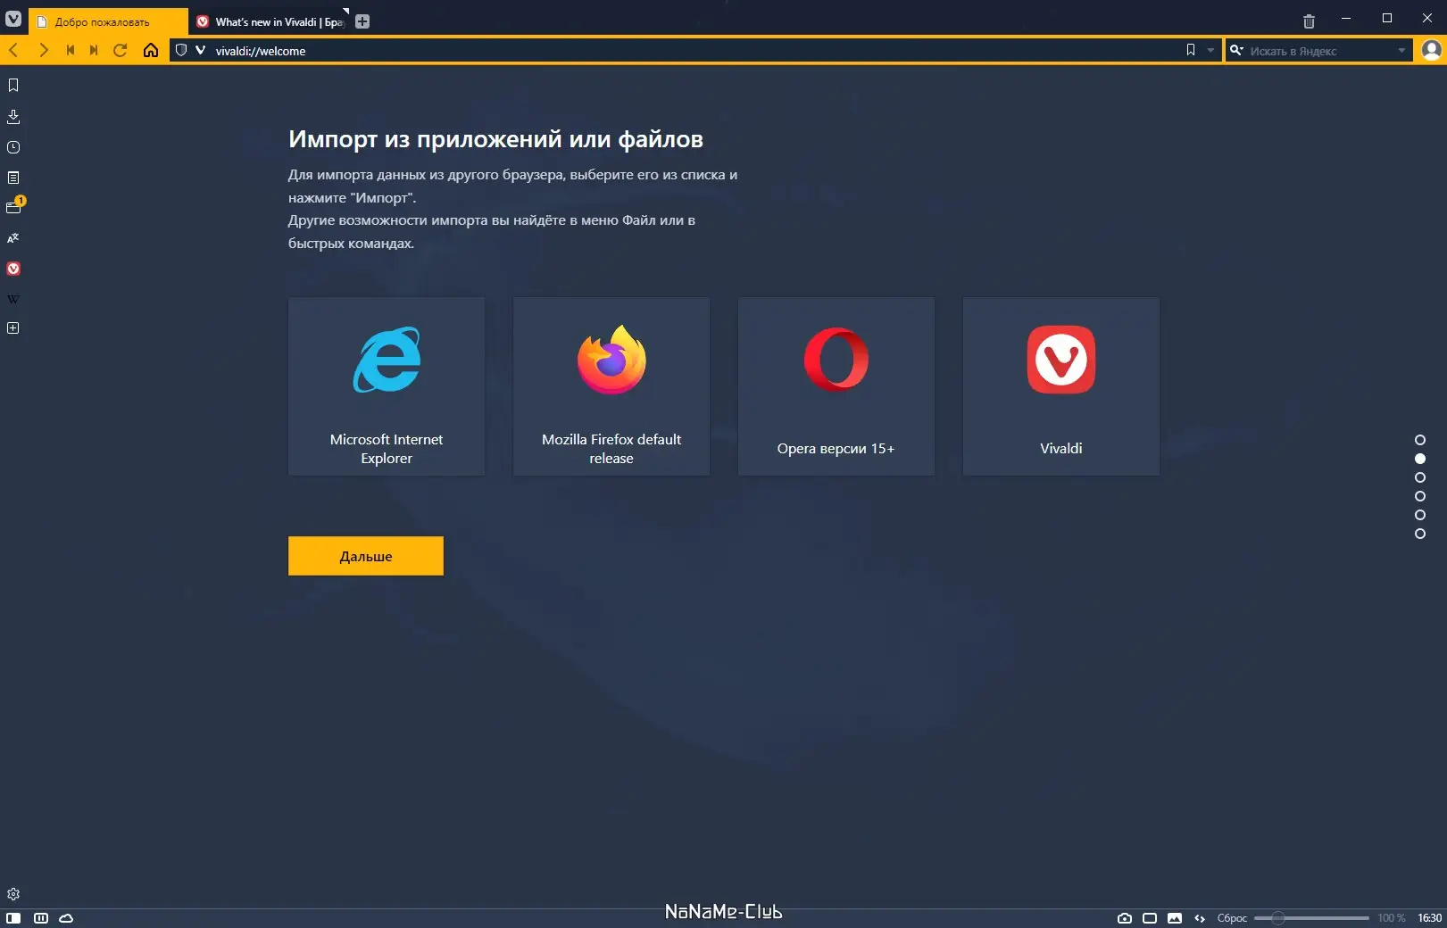The height and width of the screenshot is (928, 1447).
Task: Select the Vivaldi import card
Action: (x=1061, y=386)
